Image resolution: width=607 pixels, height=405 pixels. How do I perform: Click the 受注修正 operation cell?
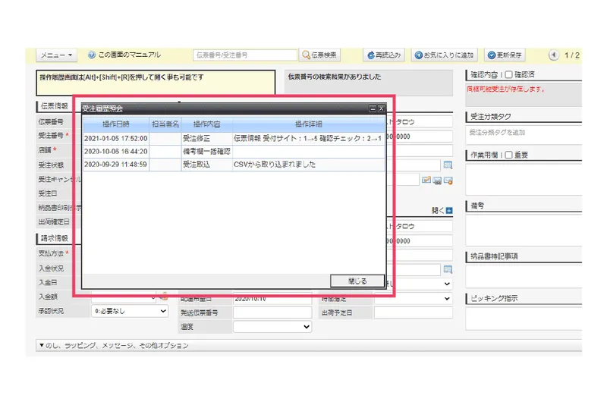coord(206,138)
